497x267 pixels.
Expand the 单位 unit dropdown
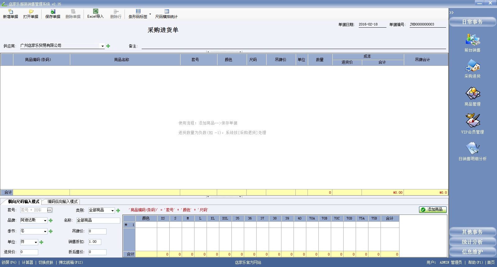point(36,242)
